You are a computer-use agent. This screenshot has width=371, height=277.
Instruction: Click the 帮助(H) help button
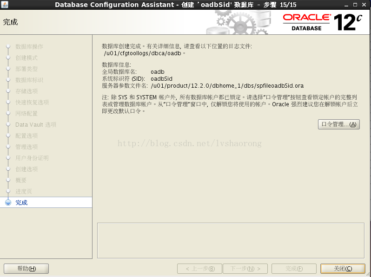click(26, 269)
